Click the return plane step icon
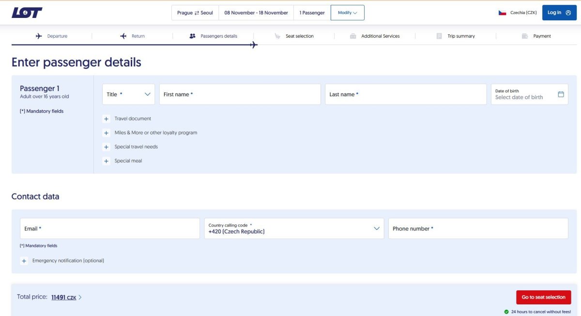 coord(123,36)
